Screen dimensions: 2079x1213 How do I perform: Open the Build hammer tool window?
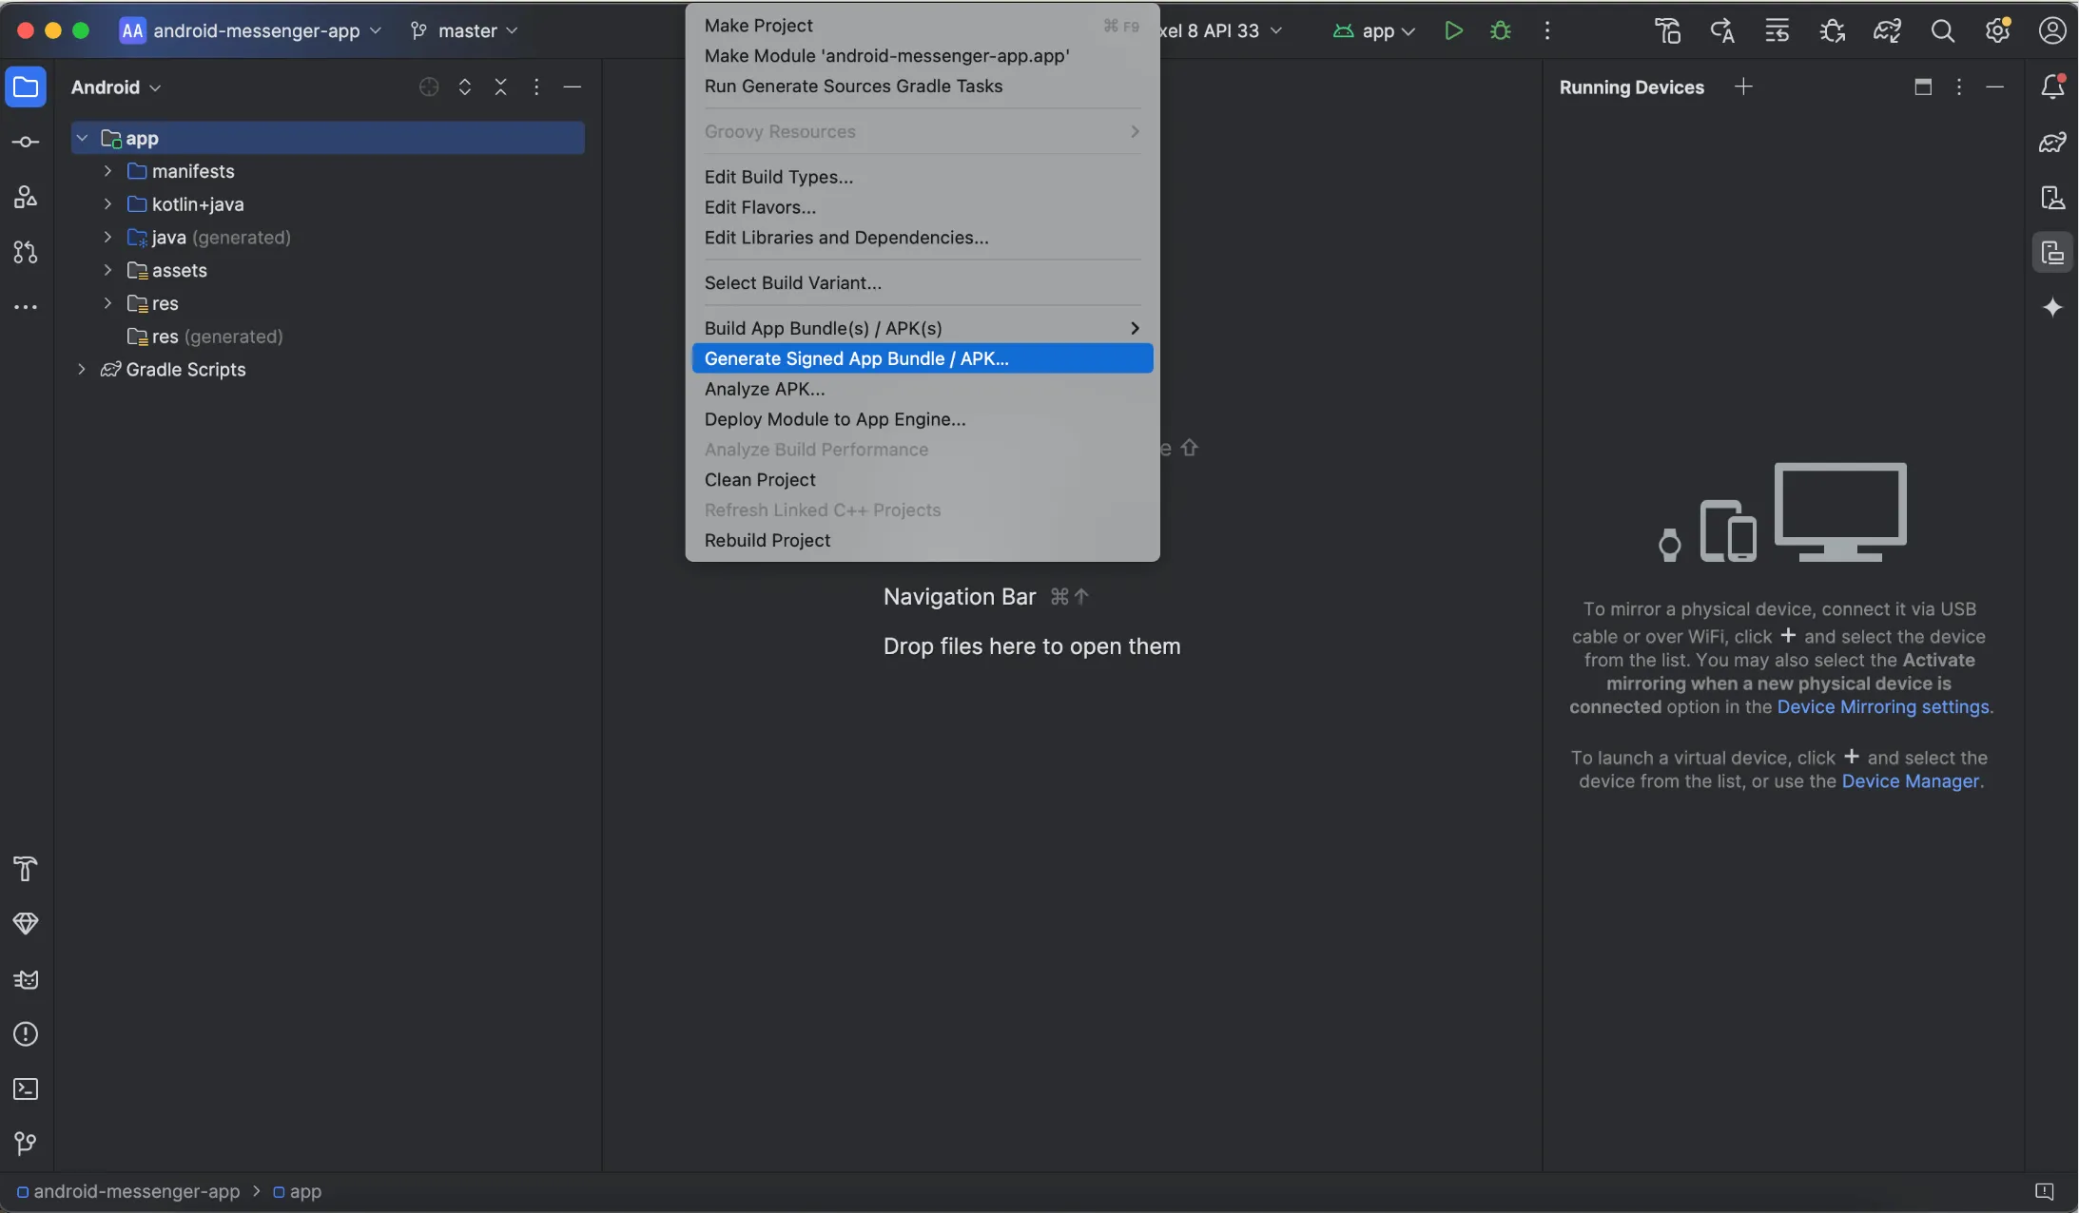[x=26, y=869]
